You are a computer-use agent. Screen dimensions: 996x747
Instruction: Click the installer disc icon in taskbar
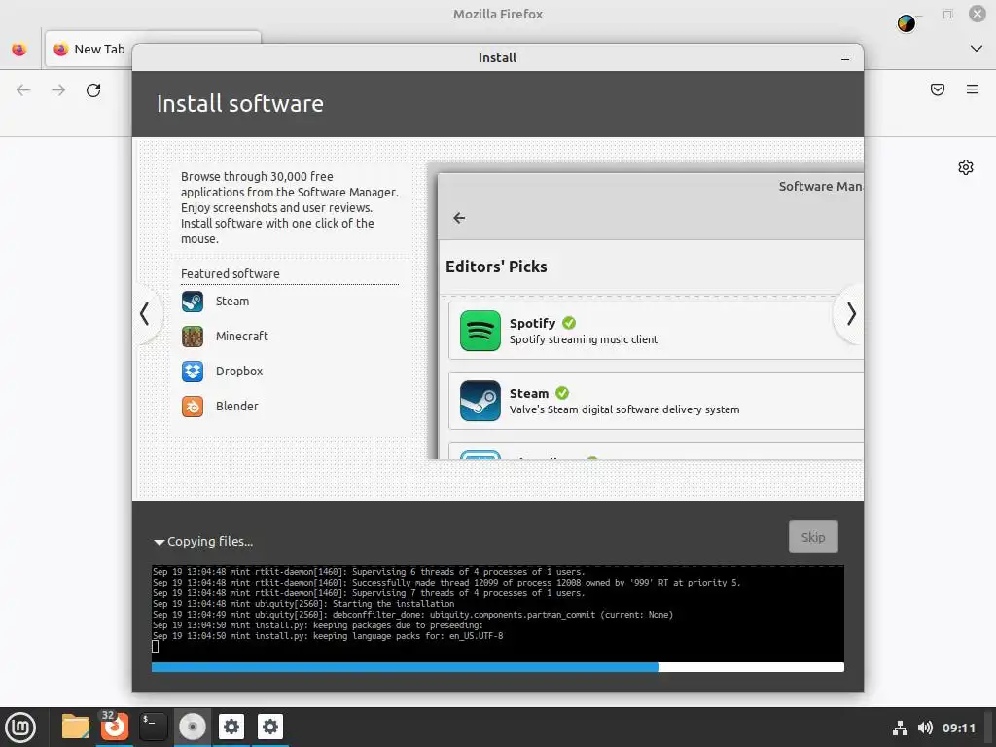pos(193,727)
